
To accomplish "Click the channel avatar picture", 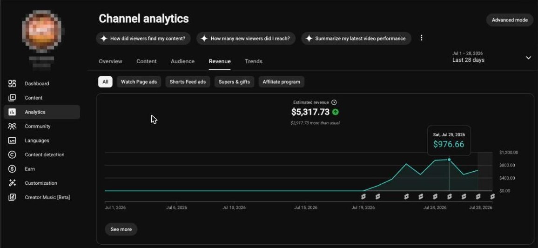I will tap(42, 31).
